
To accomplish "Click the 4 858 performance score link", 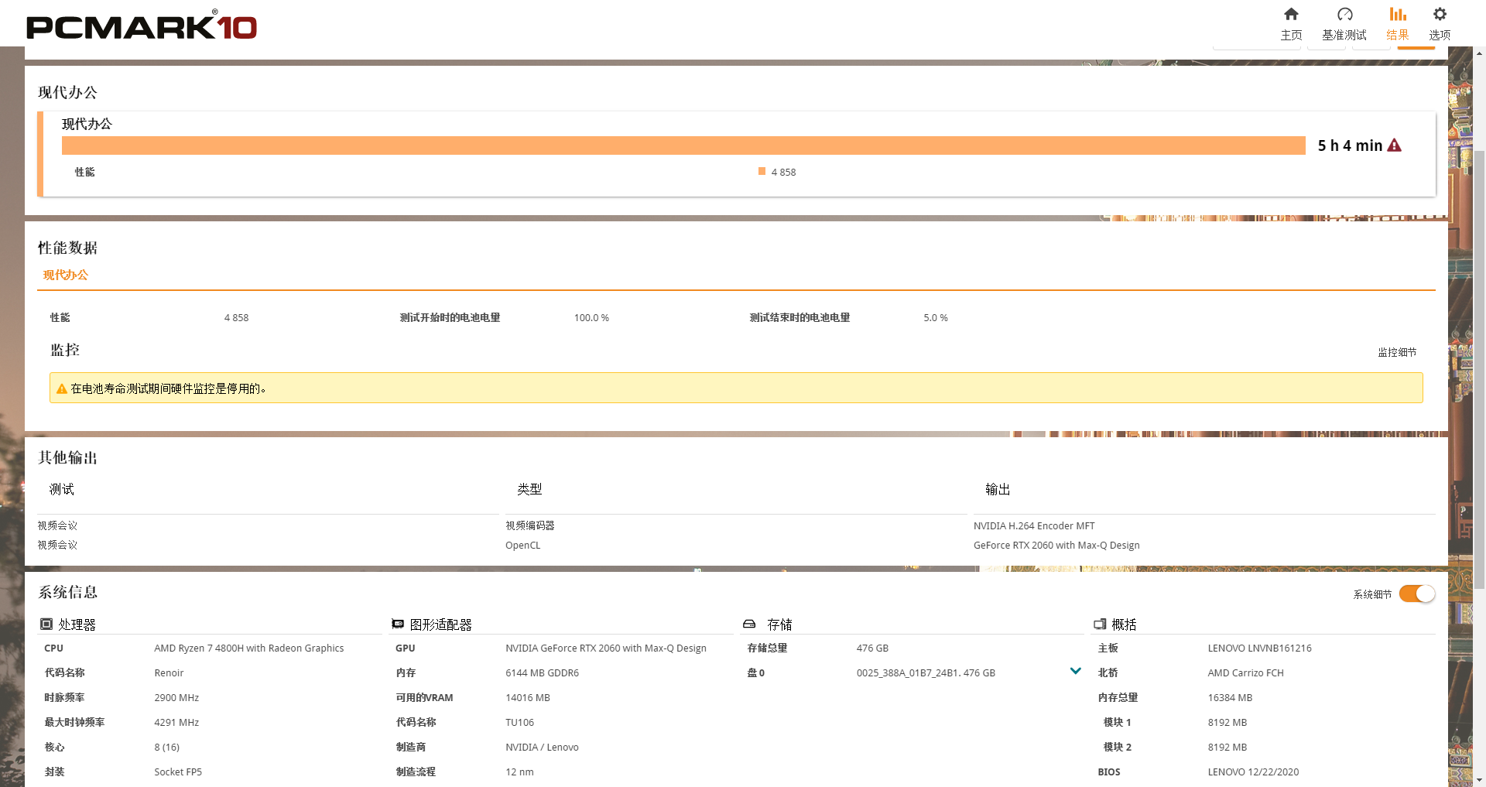I will (783, 172).
